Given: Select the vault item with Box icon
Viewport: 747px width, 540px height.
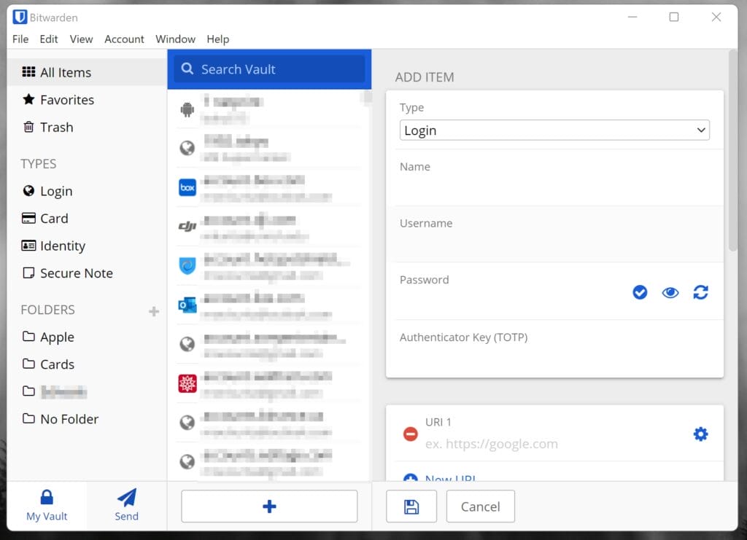Looking at the screenshot, I should click(269, 187).
